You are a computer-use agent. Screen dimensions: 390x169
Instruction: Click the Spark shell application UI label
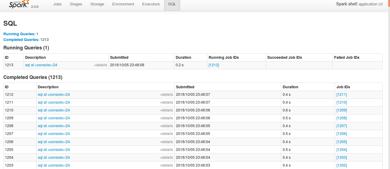[x=359, y=4]
